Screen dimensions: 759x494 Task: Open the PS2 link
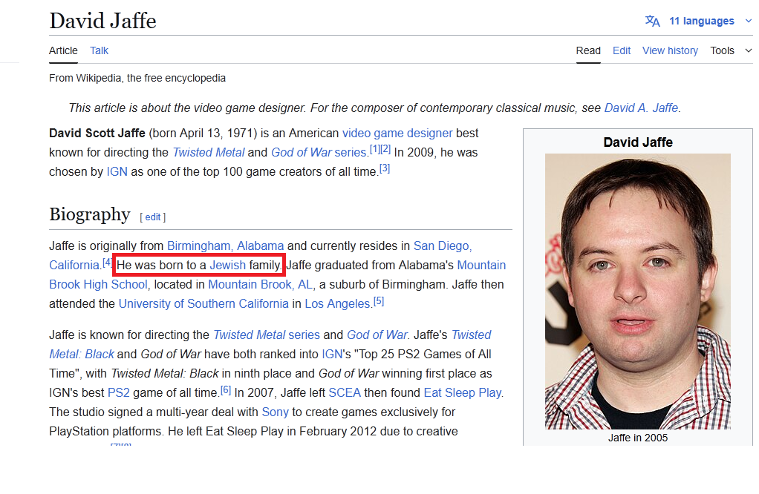119,392
